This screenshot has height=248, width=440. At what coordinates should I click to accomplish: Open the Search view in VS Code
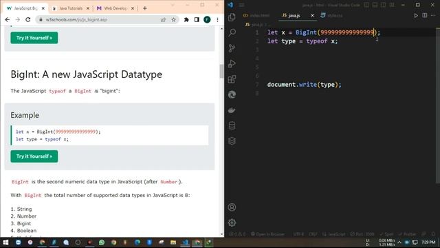[x=232, y=32]
